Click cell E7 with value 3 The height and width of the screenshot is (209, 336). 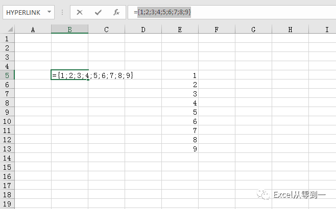pos(180,94)
